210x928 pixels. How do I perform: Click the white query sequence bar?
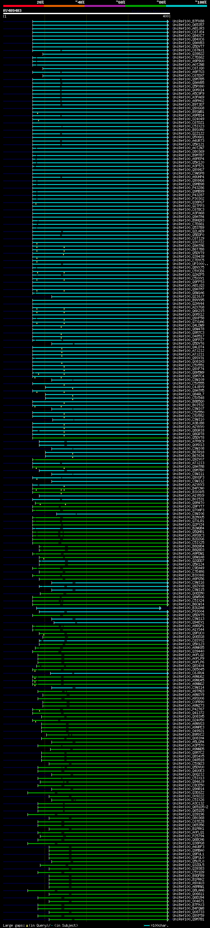click(x=87, y=14)
